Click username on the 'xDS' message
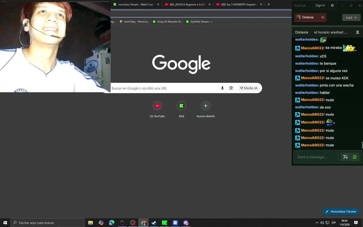The width and height of the screenshot is (363, 227). pos(307,56)
